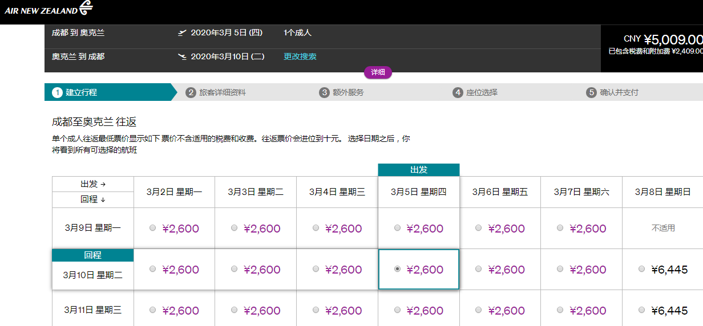Screen dimensions: 703x326
Task: Click step 1 number circle icon
Action: (x=57, y=92)
